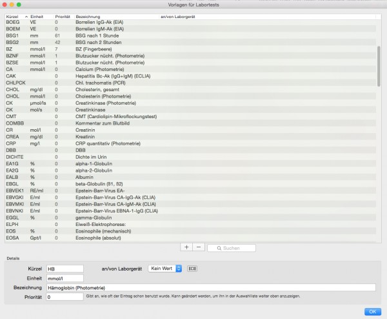Select the Kreatinin row
This screenshot has height=319, width=387.
coord(190,137)
